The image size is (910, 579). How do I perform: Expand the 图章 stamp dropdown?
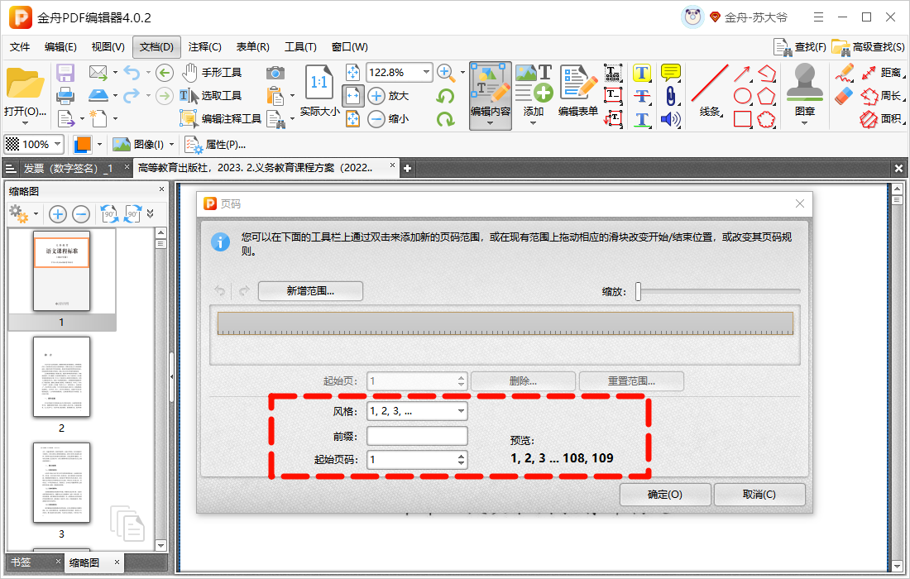tap(804, 122)
